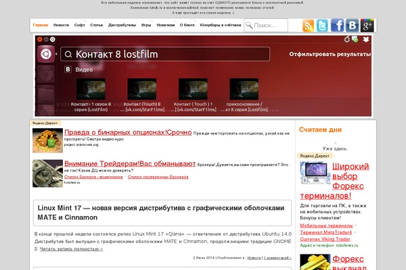Click the VK icon beside Видео heading
The width and height of the screenshot is (406, 270).
tap(68, 70)
